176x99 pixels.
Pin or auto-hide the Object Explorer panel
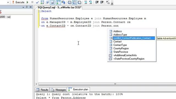coord(27,7)
